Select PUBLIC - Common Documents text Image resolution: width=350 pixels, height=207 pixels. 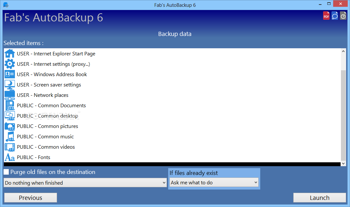(51, 106)
